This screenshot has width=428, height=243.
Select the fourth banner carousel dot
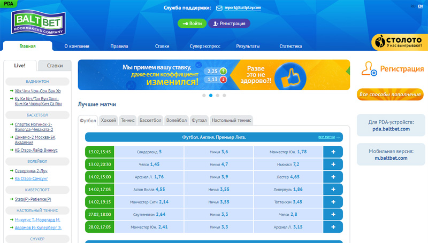[x=224, y=95]
